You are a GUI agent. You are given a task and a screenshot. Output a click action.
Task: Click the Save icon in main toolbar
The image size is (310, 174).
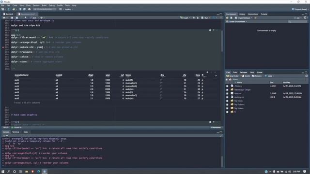[20, 9]
